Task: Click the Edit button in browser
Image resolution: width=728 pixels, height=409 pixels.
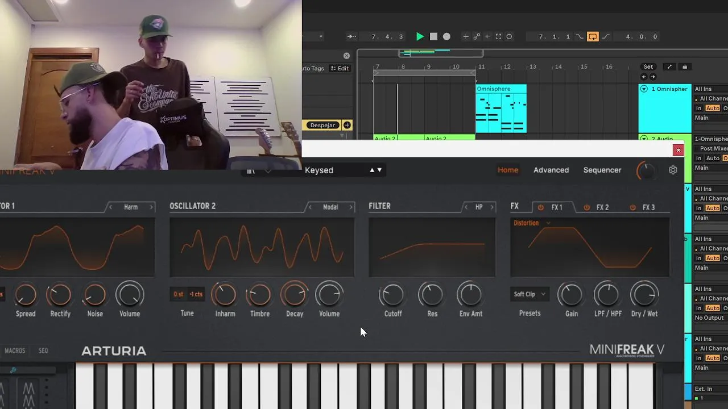Action: (340, 68)
